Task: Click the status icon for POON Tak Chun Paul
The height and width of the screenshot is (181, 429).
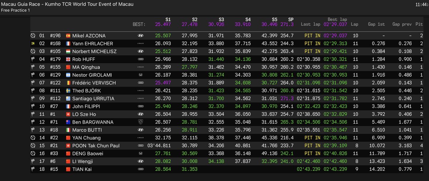Action: point(33,146)
